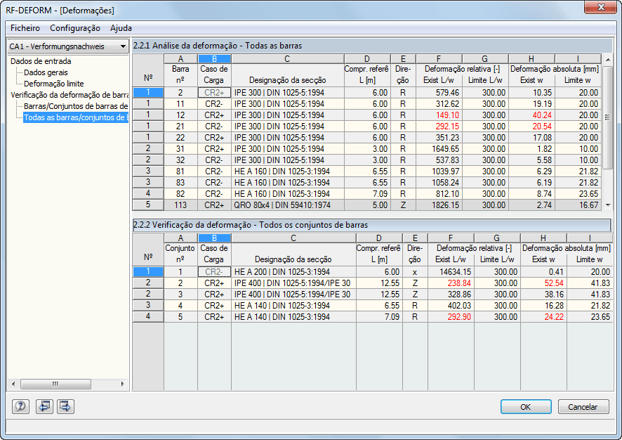Open the CA1 - Verformungsnachweis case dropdown
Image resolution: width=622 pixels, height=440 pixels.
tap(68, 46)
